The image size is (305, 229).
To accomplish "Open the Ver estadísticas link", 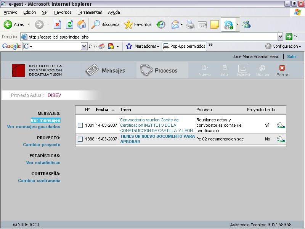I will [x=43, y=163].
